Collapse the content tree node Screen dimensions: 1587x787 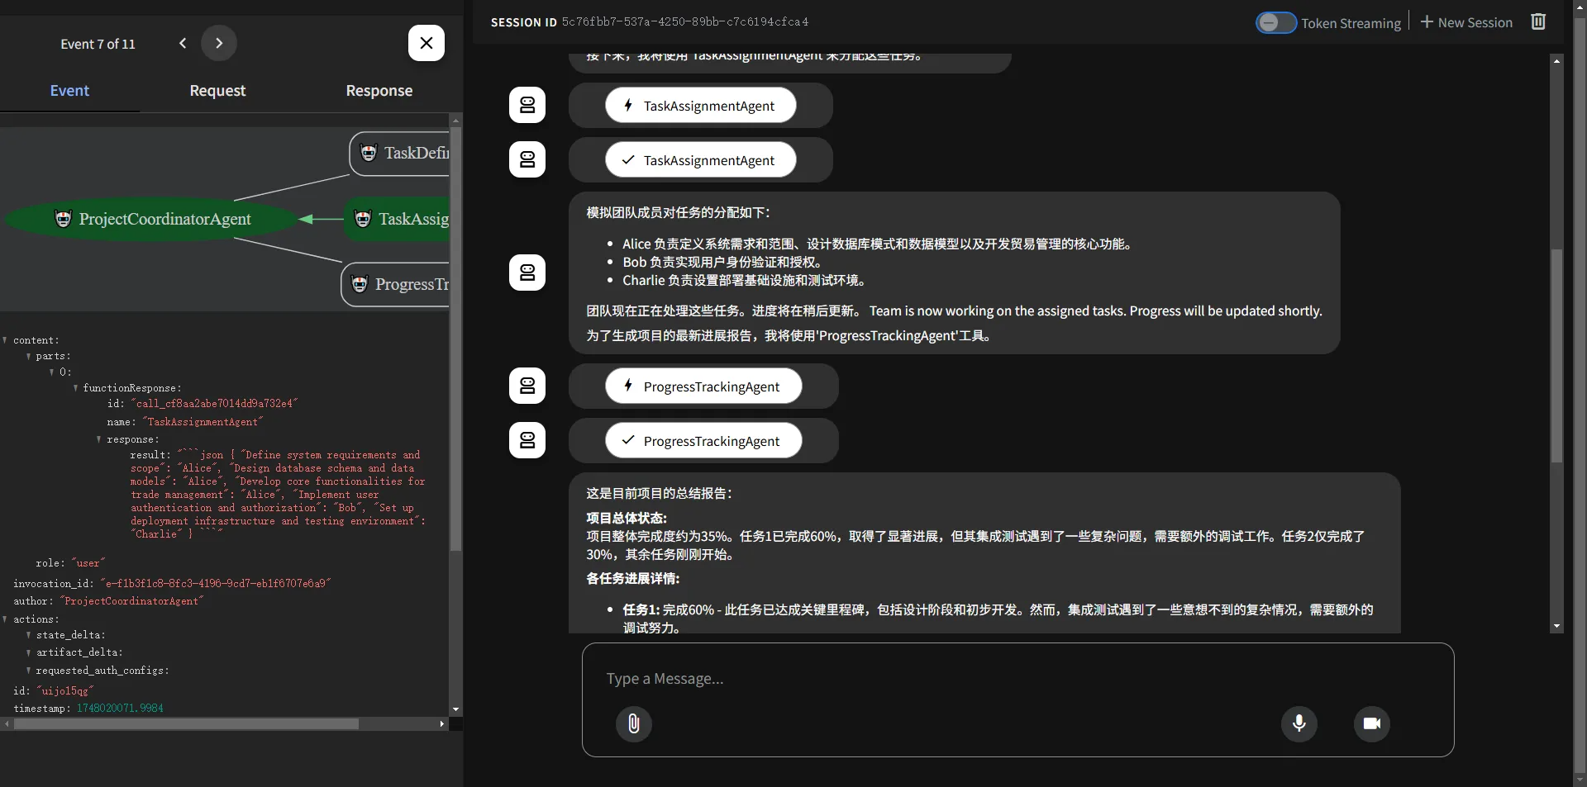(5, 340)
